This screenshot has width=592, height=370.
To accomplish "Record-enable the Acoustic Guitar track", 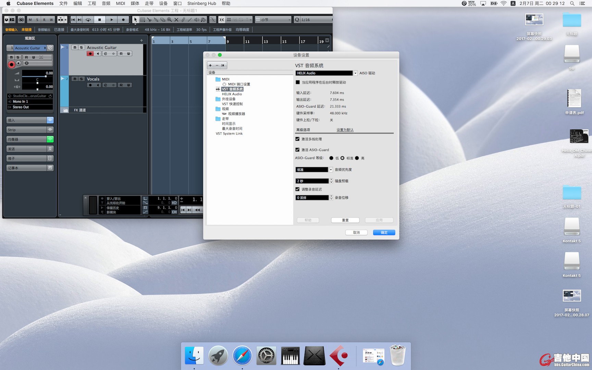I will [90, 54].
